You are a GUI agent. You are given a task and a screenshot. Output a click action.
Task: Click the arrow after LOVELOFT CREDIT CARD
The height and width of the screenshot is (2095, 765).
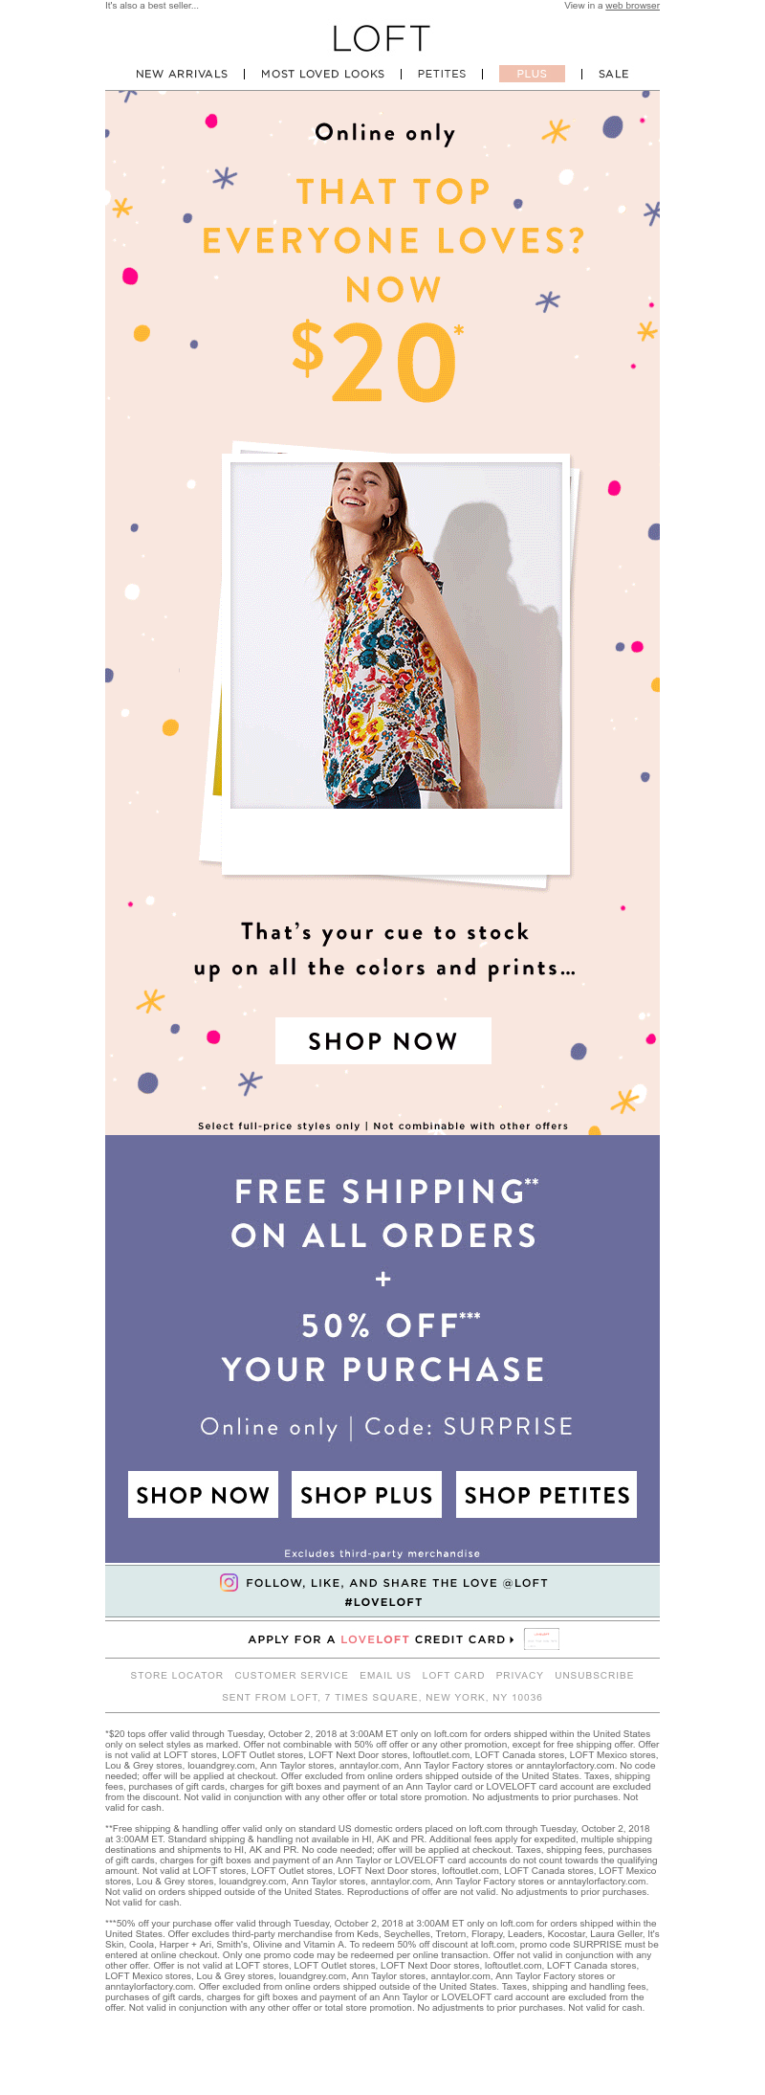[x=512, y=1639]
